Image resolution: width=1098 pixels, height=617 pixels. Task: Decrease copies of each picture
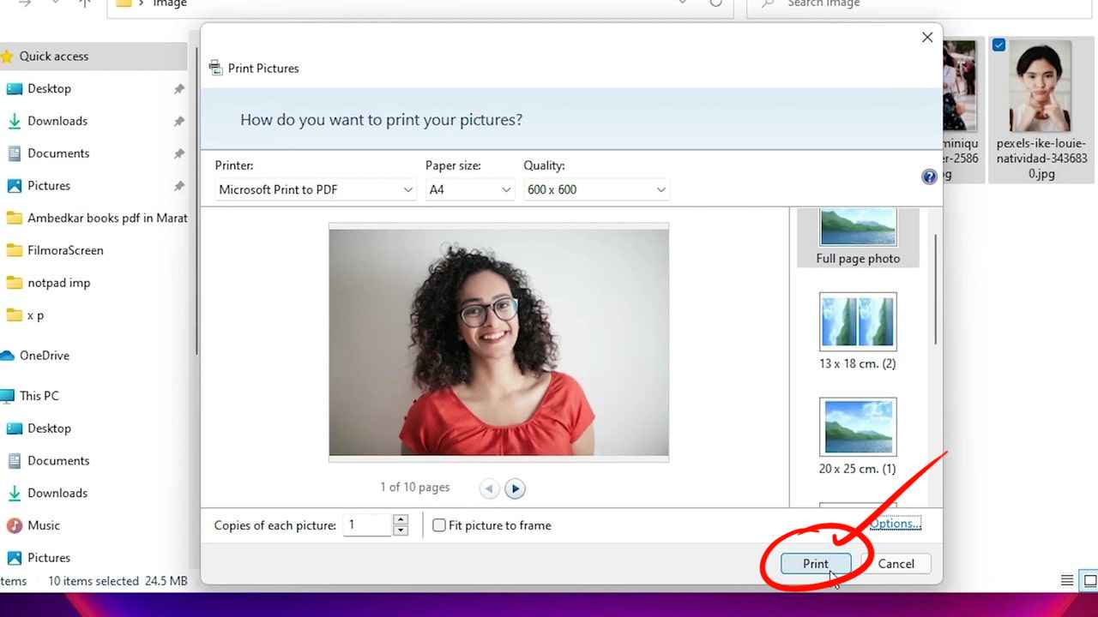(401, 530)
